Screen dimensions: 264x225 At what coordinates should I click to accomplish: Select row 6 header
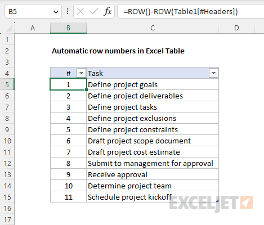[x=7, y=96]
